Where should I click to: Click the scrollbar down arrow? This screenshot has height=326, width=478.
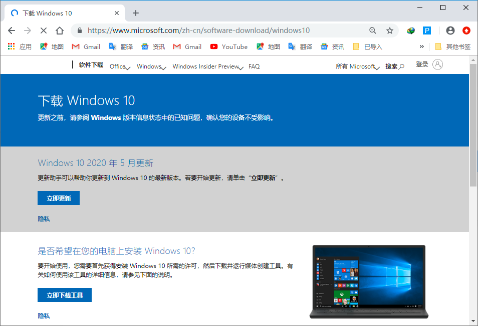473,321
